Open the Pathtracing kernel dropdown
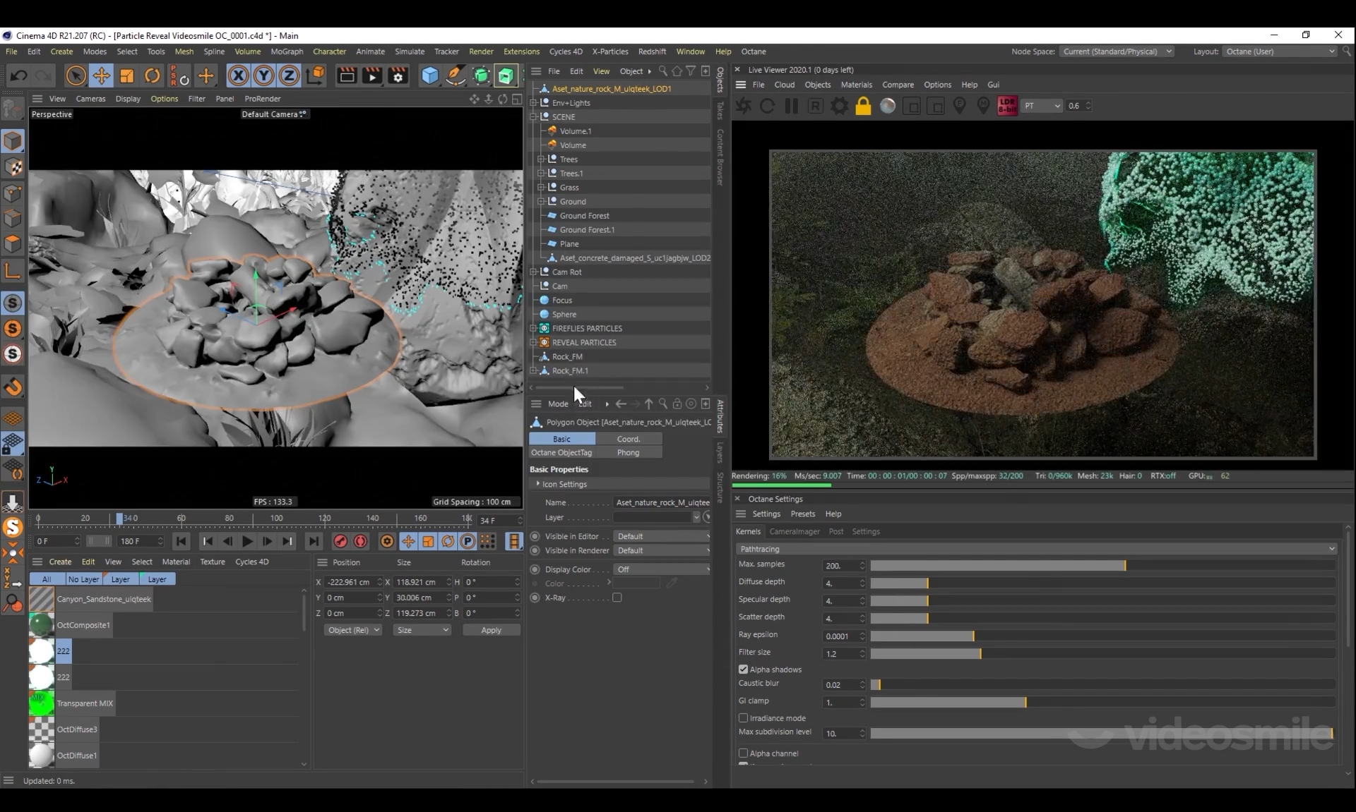The width and height of the screenshot is (1356, 812). (1035, 548)
